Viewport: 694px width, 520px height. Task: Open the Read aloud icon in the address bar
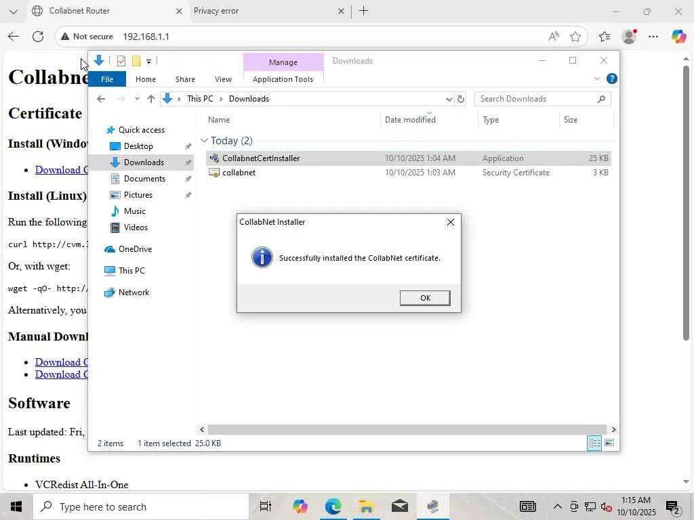(554, 37)
